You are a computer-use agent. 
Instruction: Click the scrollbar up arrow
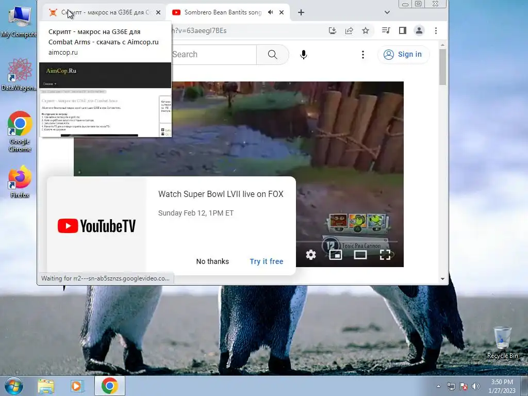tap(442, 45)
